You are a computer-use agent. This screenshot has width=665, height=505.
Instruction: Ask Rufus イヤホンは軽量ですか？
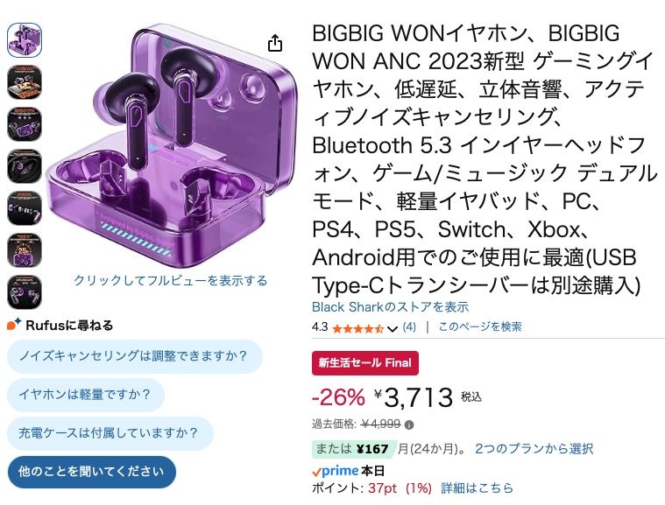click(85, 395)
